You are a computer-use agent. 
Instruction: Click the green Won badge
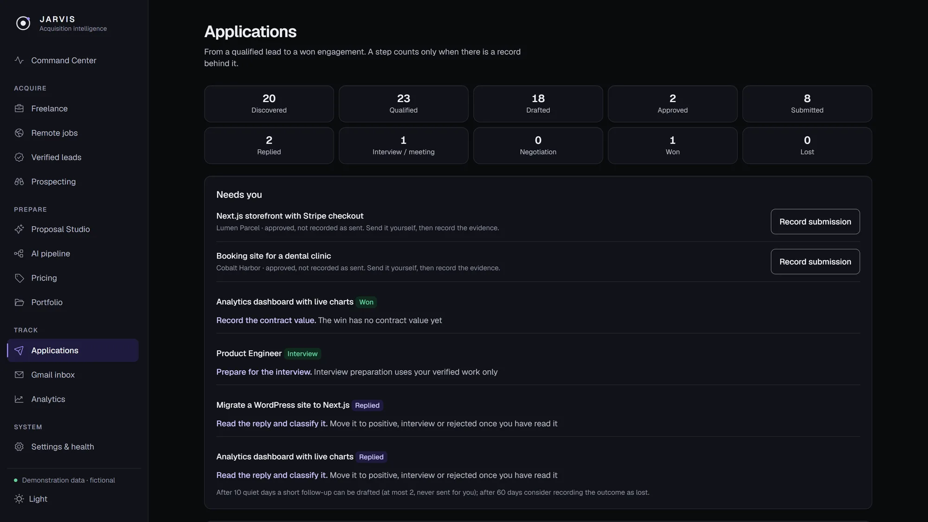[366, 302]
